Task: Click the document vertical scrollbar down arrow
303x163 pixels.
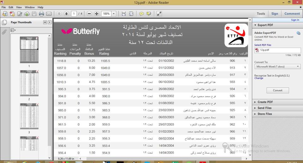Action: pos(250,155)
